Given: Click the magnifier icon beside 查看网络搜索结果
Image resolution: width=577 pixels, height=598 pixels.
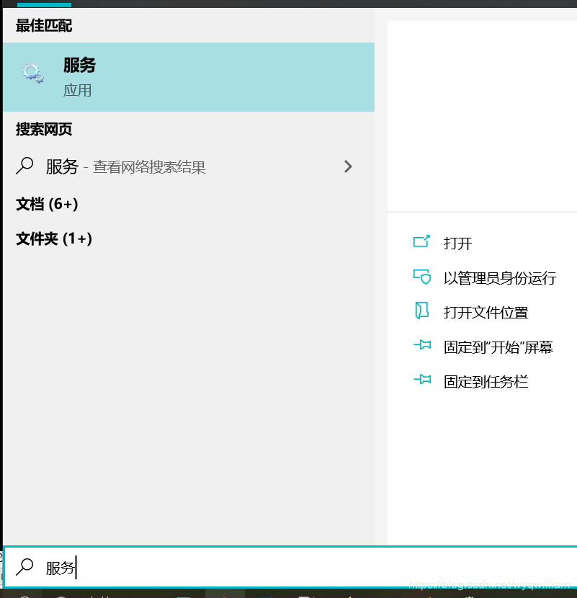Looking at the screenshot, I should pyautogui.click(x=24, y=166).
